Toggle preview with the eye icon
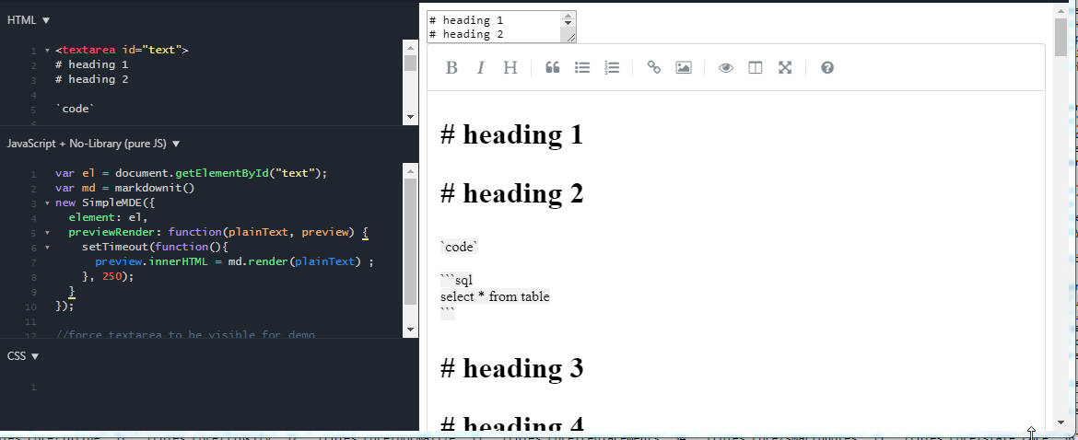Screen dimensions: 1078x440 pos(726,67)
